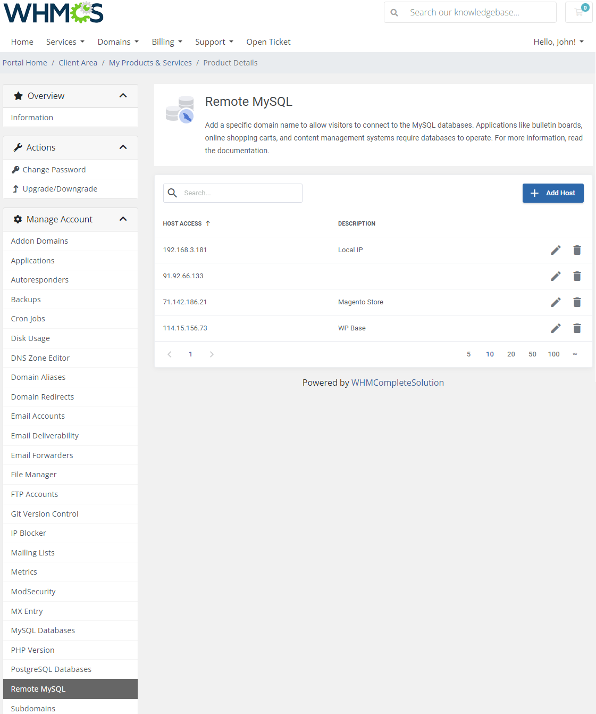Go to previous page arrow
The height and width of the screenshot is (714, 596).
(x=170, y=354)
